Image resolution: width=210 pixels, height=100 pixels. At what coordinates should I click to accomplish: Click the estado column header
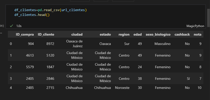pyautogui.click(x=105, y=35)
